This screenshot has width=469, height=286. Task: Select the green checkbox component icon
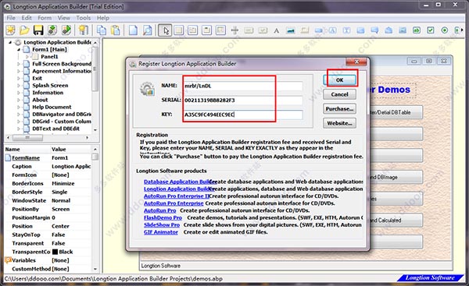tap(431, 30)
